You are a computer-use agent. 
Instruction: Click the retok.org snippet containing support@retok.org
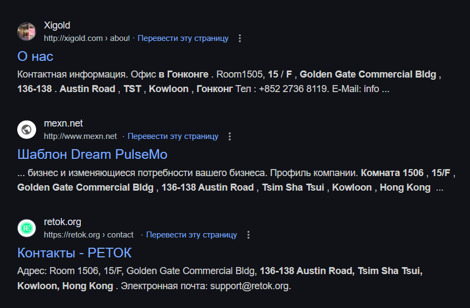[x=220, y=278]
